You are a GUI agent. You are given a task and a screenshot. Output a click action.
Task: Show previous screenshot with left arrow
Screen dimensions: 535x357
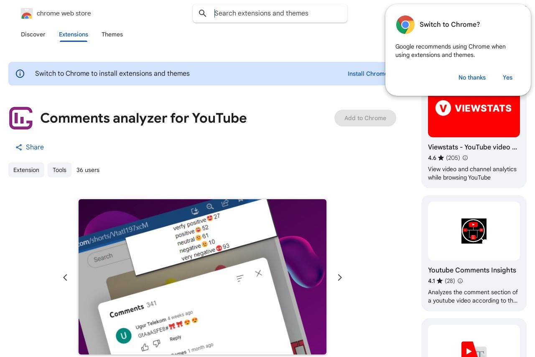65,277
